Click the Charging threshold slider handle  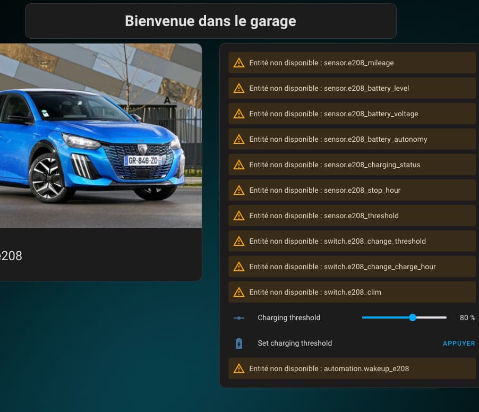413,317
